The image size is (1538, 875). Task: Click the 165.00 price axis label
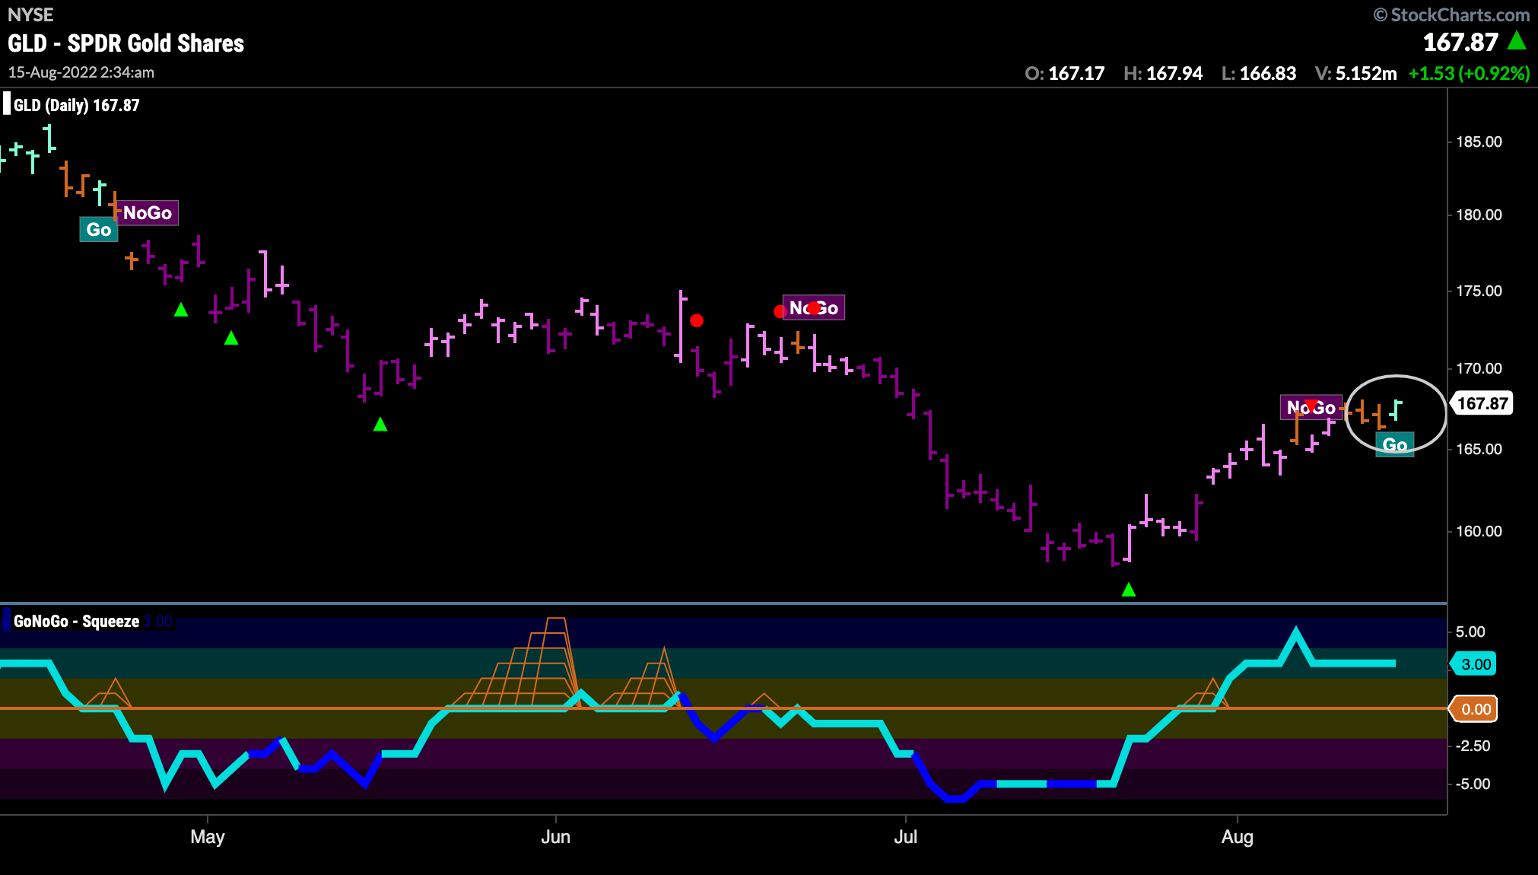coord(1479,449)
